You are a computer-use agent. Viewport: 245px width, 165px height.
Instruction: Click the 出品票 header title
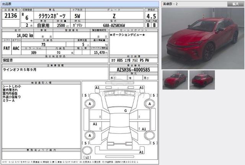[x=7, y=4]
